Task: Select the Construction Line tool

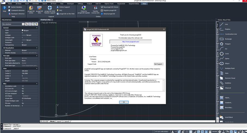Action: (x=228, y=34)
